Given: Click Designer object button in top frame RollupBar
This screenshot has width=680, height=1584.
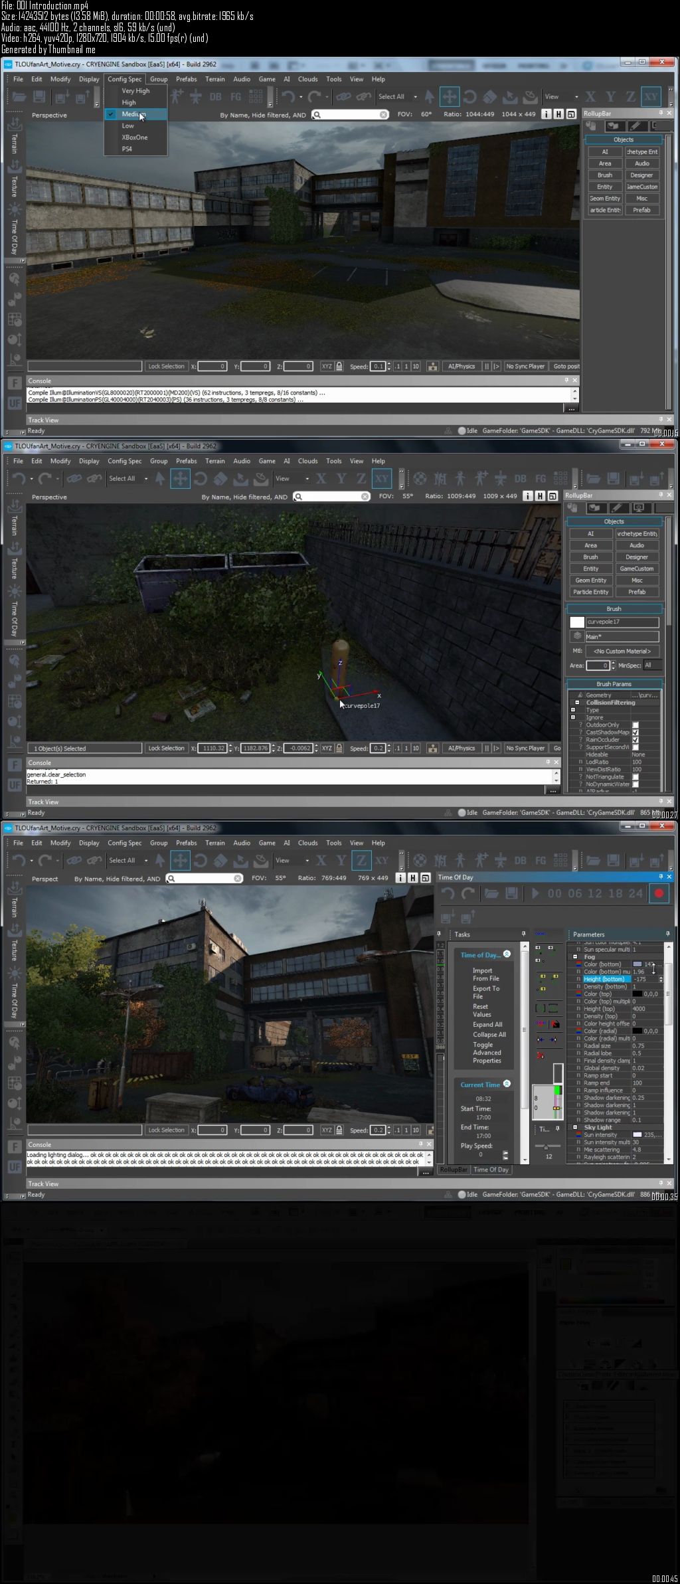Looking at the screenshot, I should pos(642,175).
